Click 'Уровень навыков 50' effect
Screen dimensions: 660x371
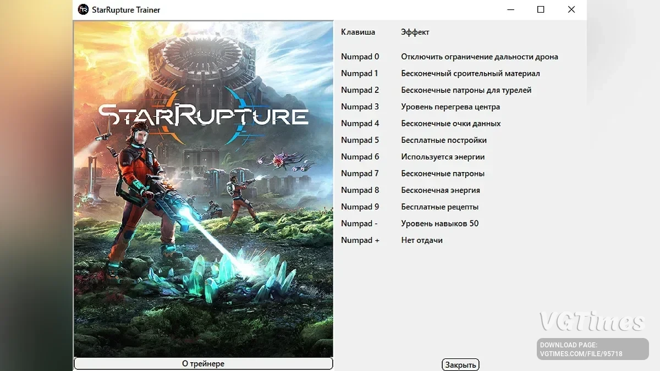pyautogui.click(x=439, y=223)
